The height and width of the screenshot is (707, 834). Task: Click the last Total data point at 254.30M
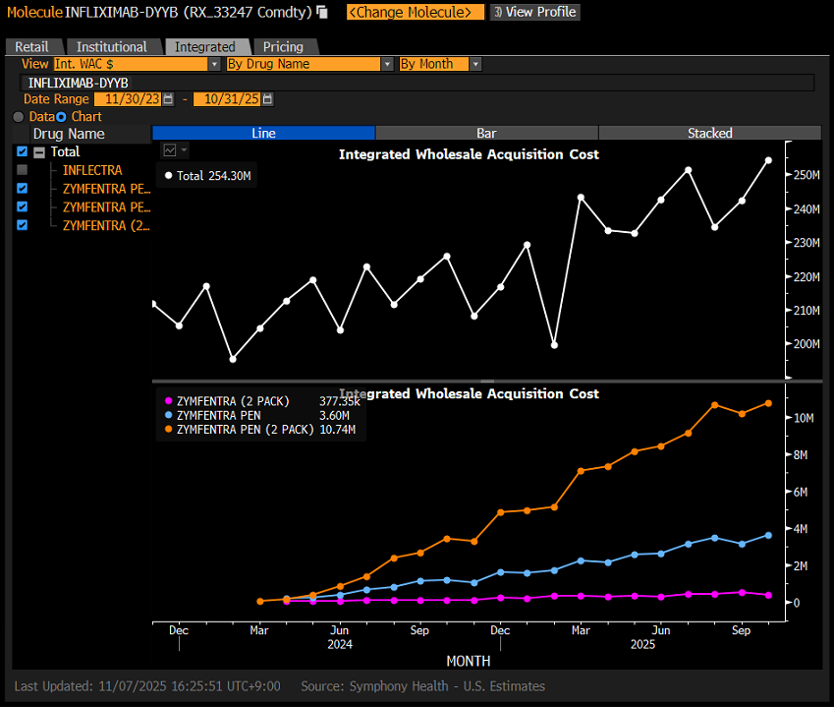(x=768, y=160)
